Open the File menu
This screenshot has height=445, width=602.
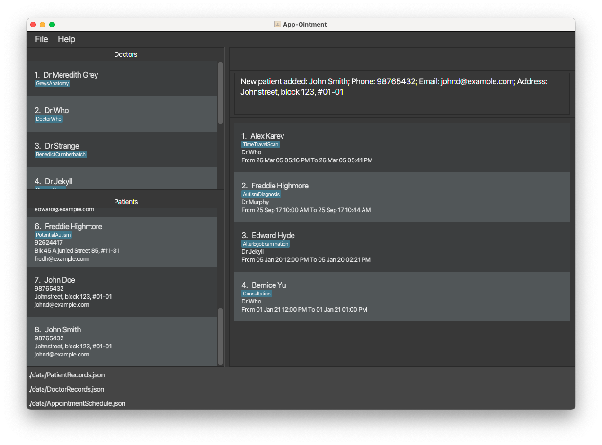click(42, 39)
